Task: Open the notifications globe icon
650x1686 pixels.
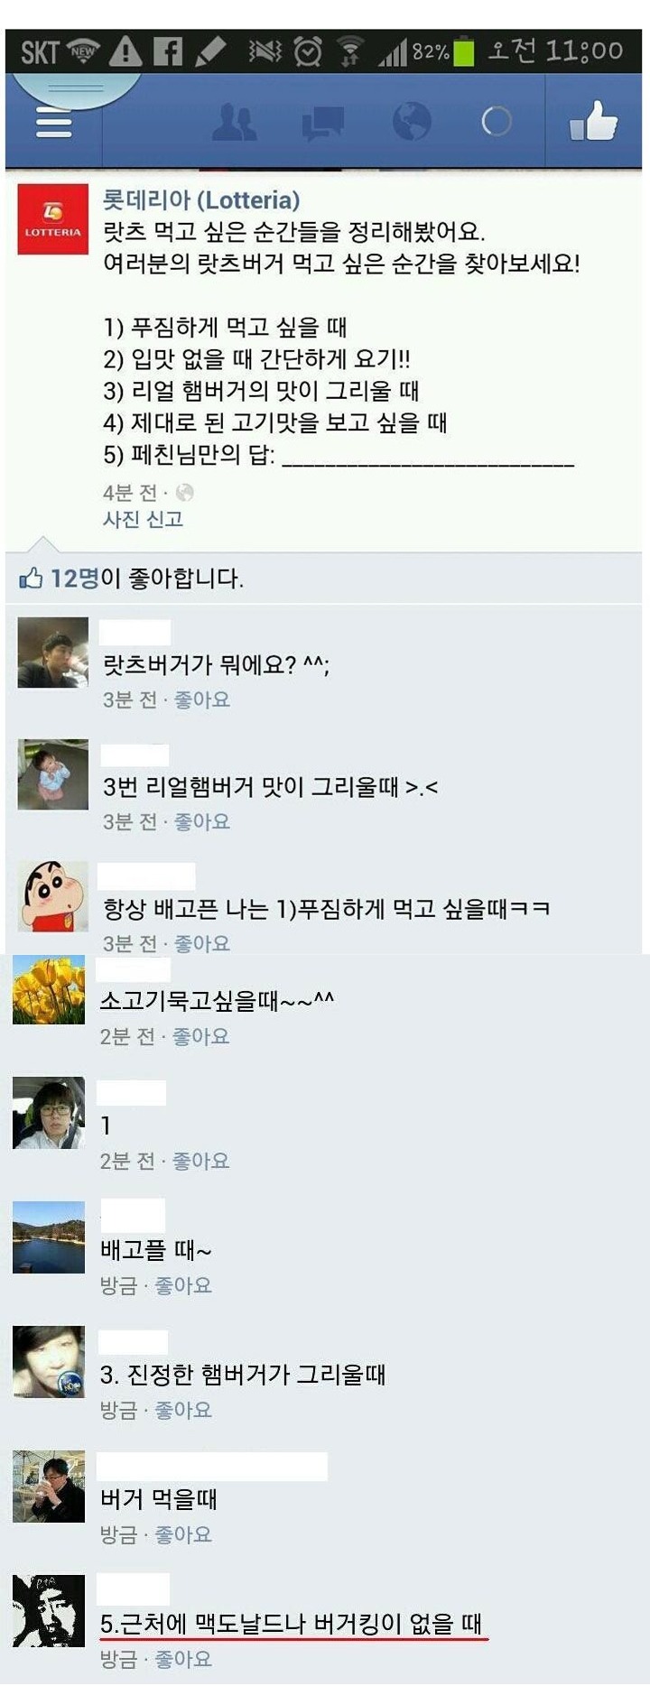Action: tap(412, 121)
